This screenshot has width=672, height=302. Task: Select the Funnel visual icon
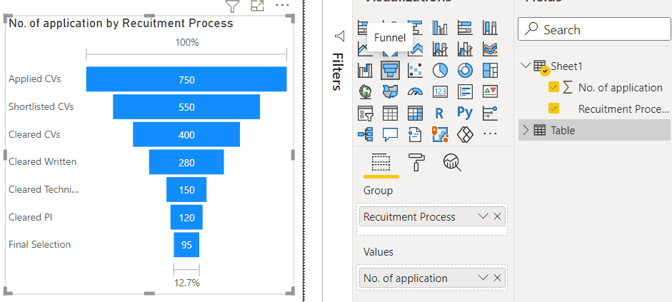pyautogui.click(x=391, y=70)
